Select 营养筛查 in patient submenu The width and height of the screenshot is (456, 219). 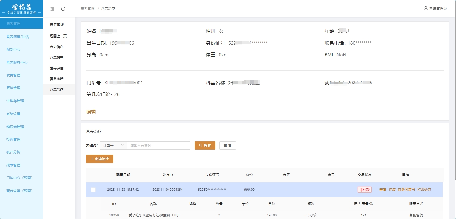click(57, 58)
